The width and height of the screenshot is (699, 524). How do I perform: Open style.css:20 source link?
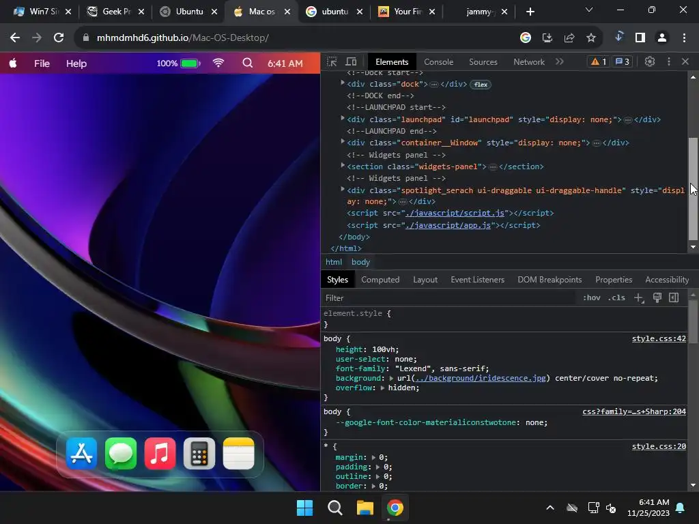pyautogui.click(x=659, y=446)
